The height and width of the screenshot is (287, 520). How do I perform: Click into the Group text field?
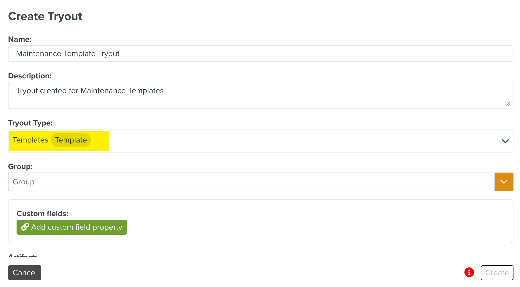click(251, 182)
